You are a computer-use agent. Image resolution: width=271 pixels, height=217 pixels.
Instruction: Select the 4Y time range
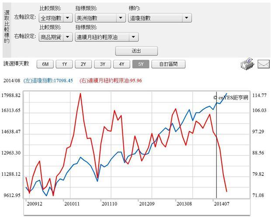pos(122,64)
